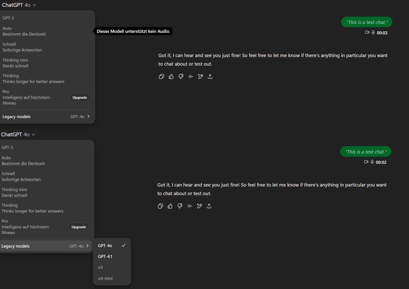Copy the assistant reply in the upper chat

point(161,76)
